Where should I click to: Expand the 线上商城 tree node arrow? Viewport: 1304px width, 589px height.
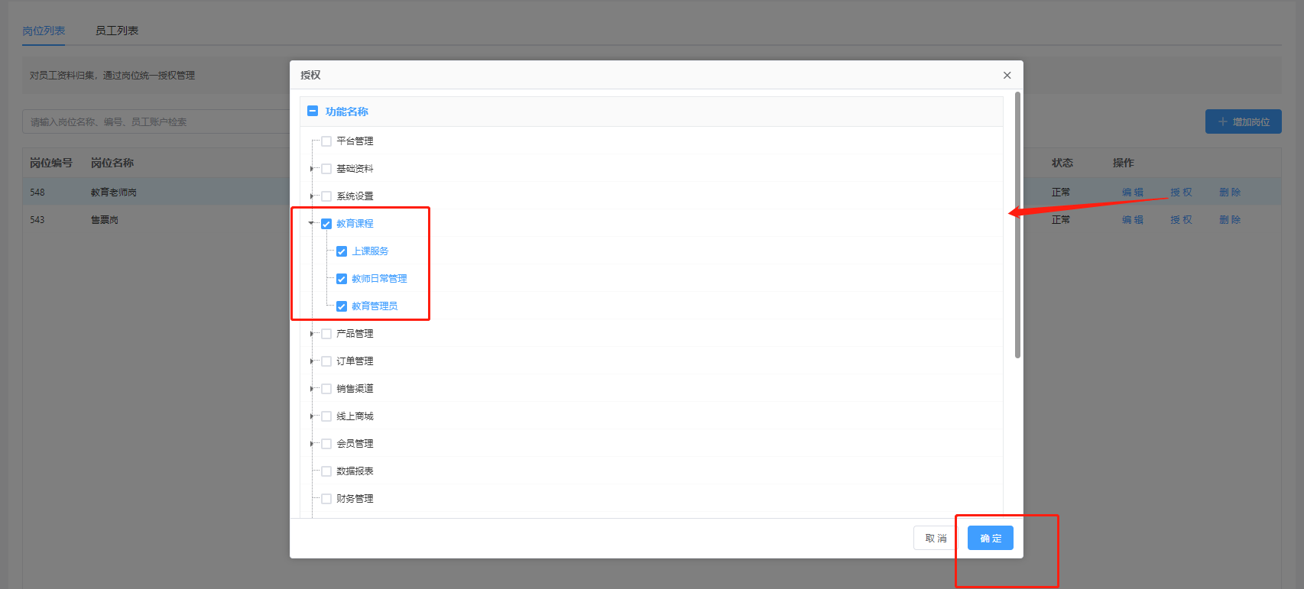click(312, 416)
